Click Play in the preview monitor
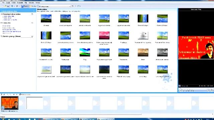This screenshot has width=214, height=120. (181, 90)
